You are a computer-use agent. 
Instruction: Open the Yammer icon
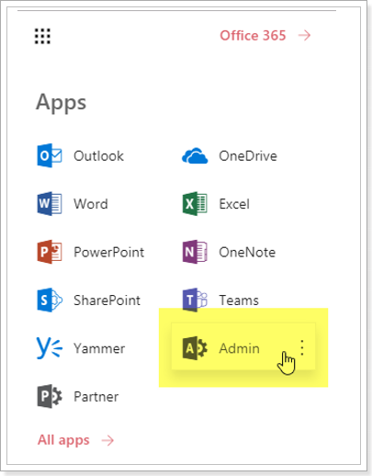tap(50, 347)
